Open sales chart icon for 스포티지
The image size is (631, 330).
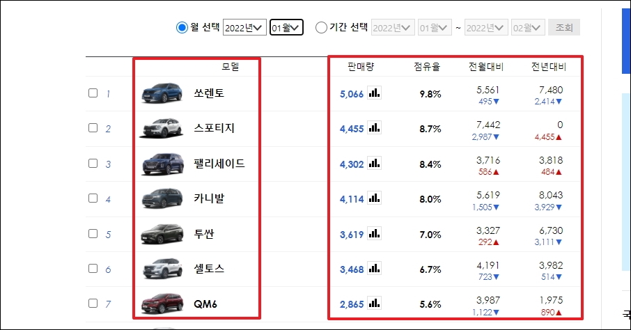pos(374,128)
